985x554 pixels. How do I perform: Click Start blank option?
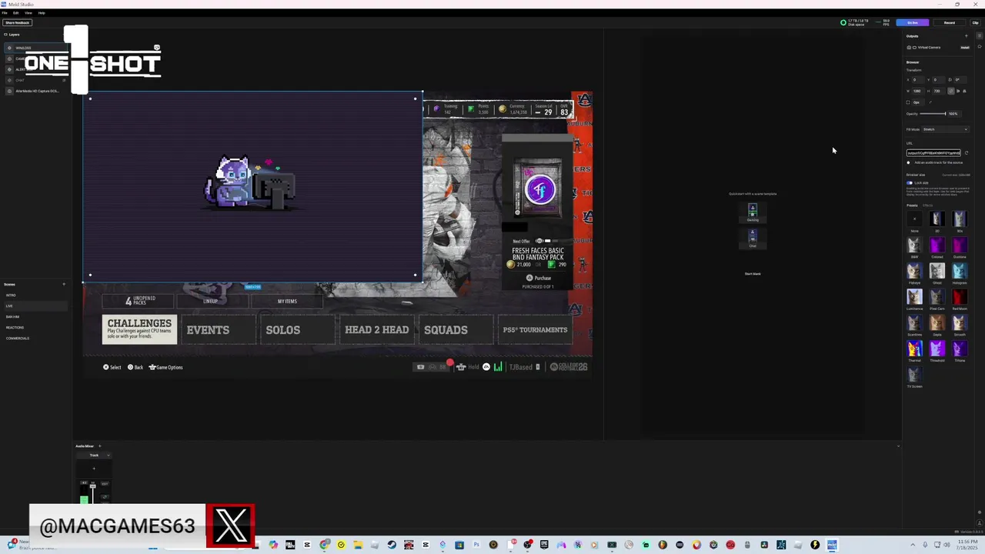point(753,273)
